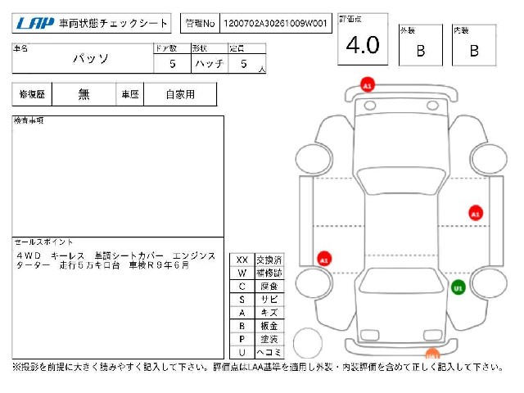Click the body shape ハッチ
Image resolution: width=524 pixels, height=393 pixels.
pos(210,63)
